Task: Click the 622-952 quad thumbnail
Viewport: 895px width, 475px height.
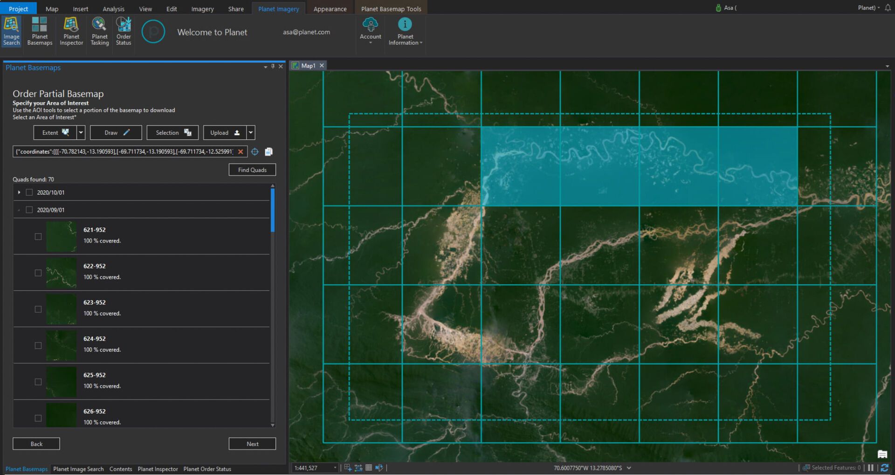Action: (61, 273)
